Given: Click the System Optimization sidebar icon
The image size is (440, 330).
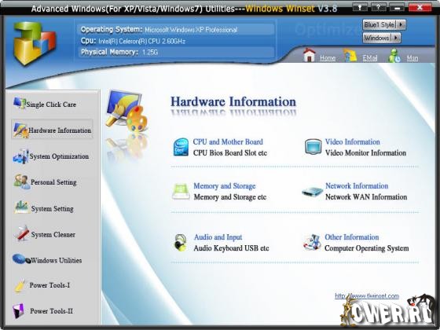Looking at the screenshot, I should click(x=20, y=156).
